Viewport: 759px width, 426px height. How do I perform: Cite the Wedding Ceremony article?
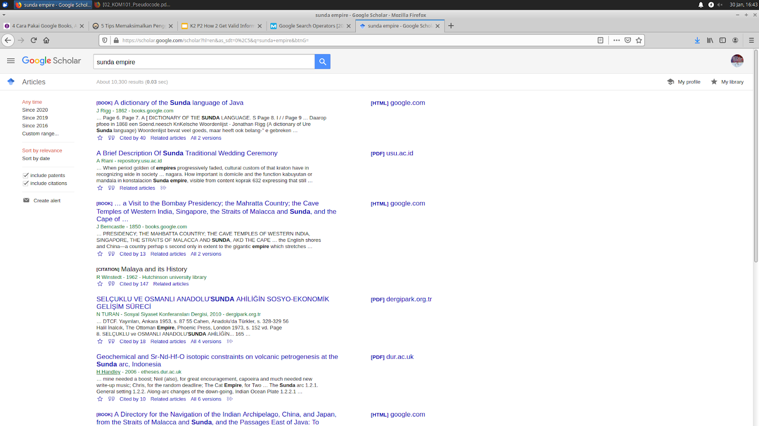click(111, 188)
